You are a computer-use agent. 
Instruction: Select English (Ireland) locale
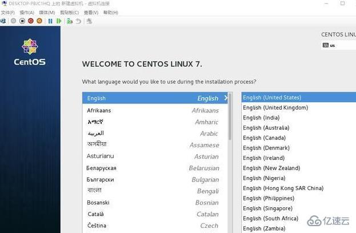click(299, 158)
